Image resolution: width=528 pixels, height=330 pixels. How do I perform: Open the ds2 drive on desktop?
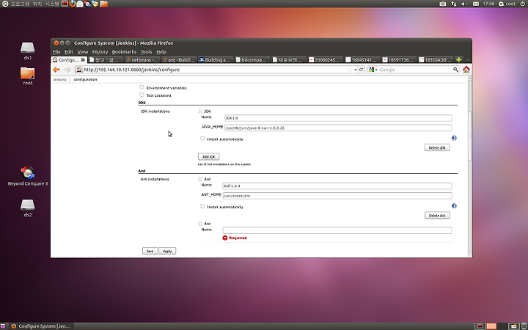coord(28,208)
